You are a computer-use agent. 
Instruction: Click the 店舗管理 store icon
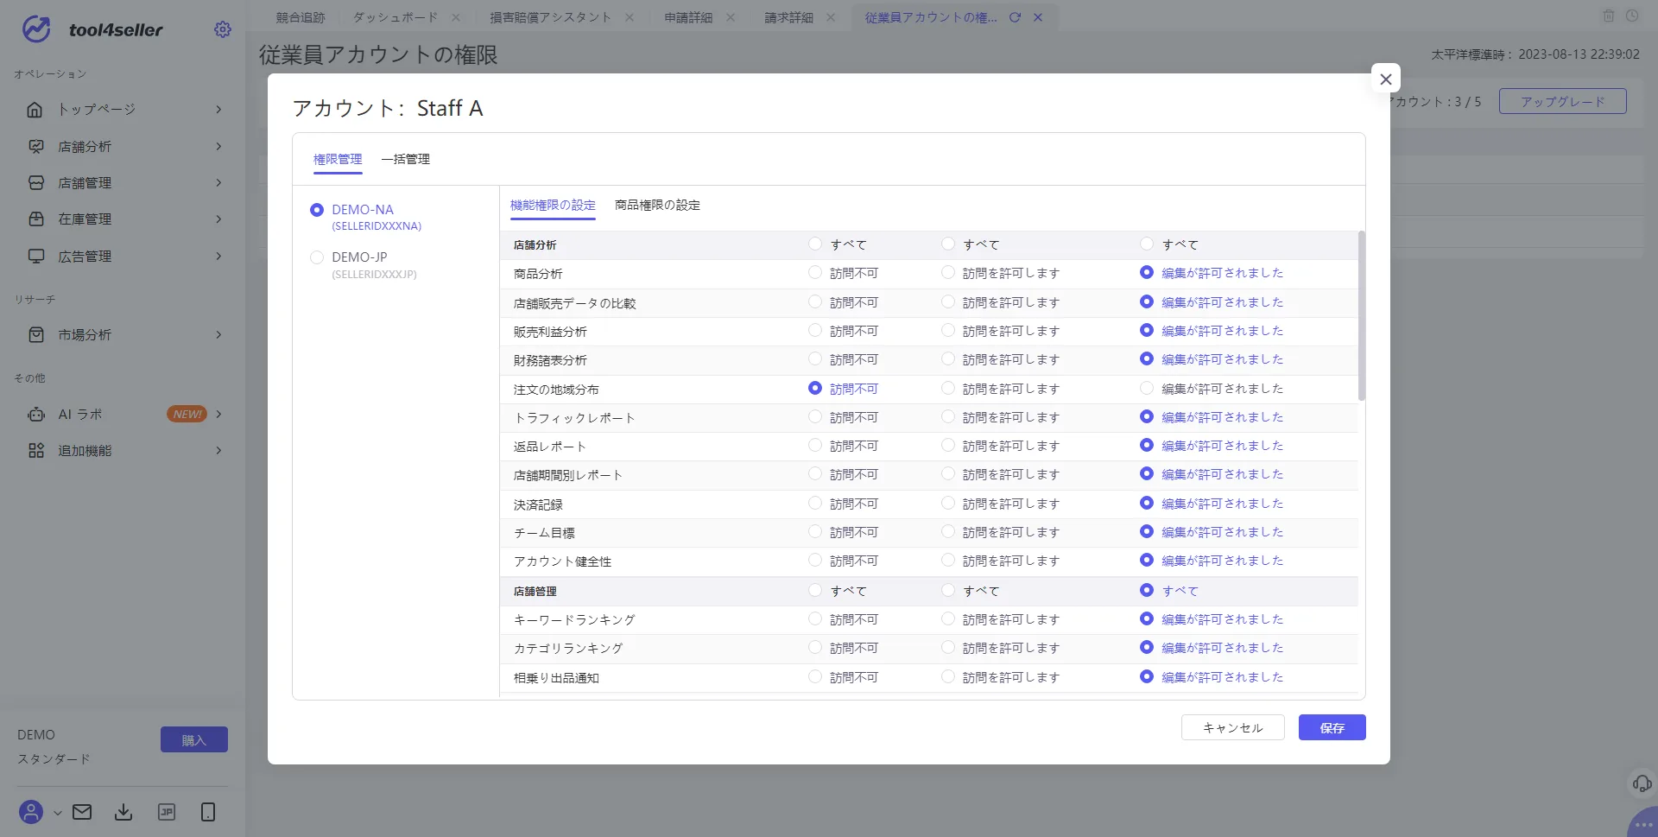[x=36, y=183]
